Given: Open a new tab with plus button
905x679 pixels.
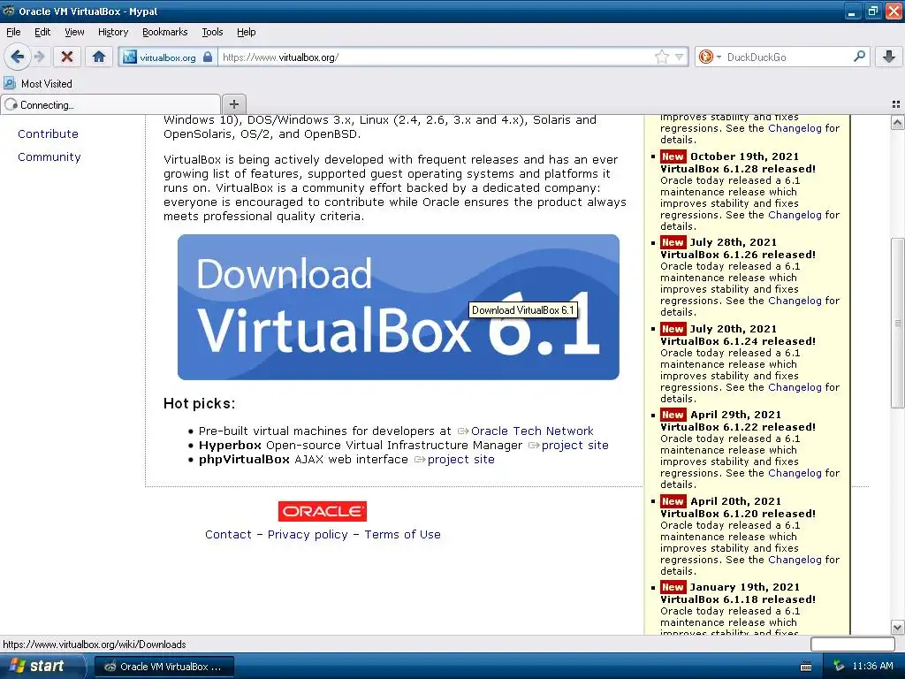Looking at the screenshot, I should (x=233, y=104).
